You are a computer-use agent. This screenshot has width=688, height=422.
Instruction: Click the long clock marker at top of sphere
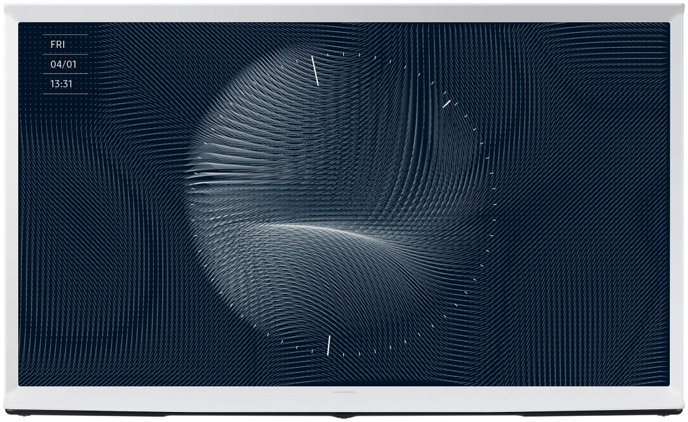pos(314,70)
